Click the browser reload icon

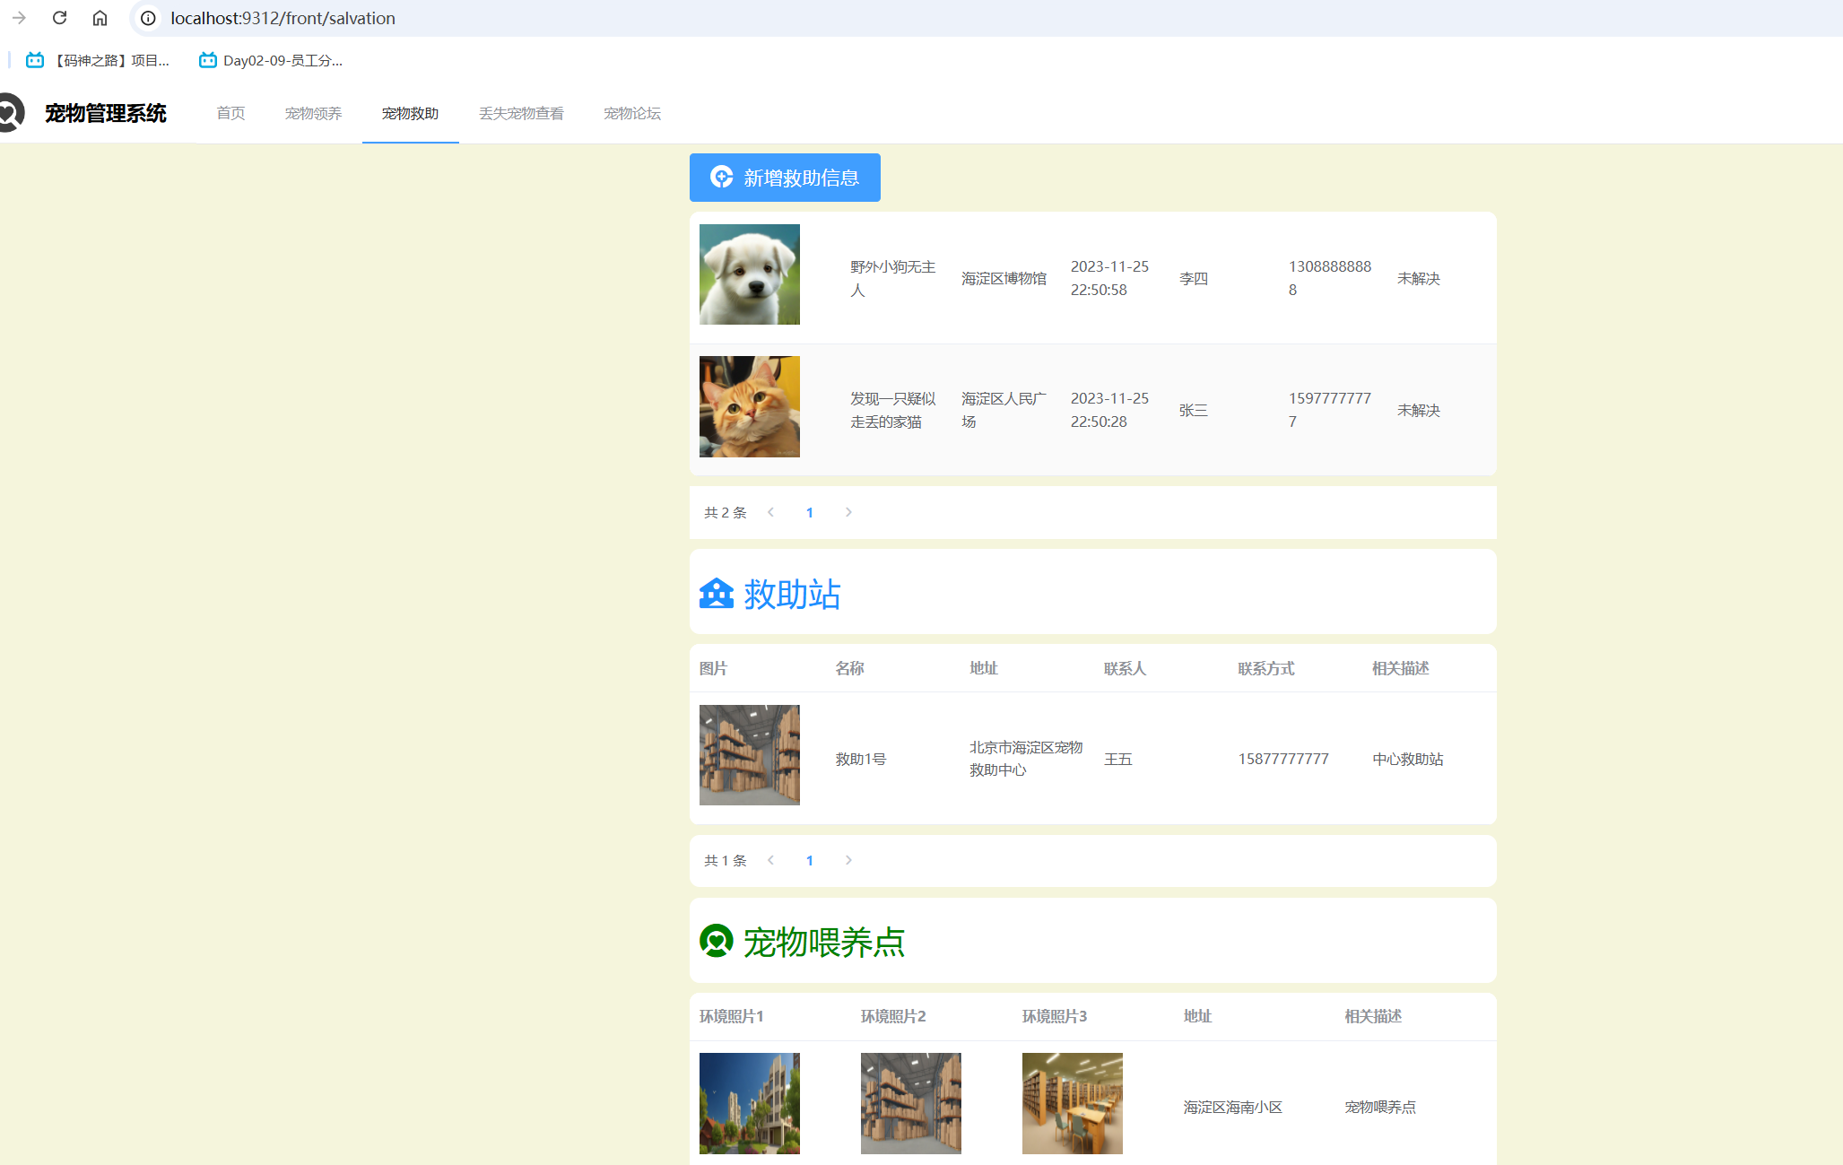click(60, 18)
